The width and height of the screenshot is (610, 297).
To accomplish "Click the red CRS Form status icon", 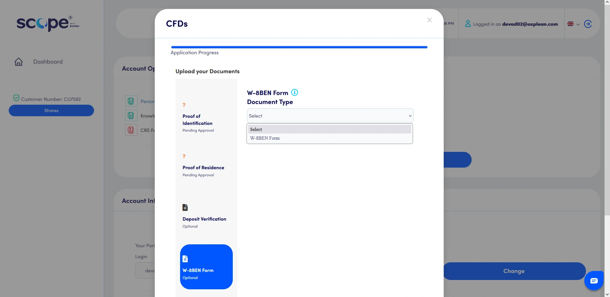I will (x=131, y=130).
